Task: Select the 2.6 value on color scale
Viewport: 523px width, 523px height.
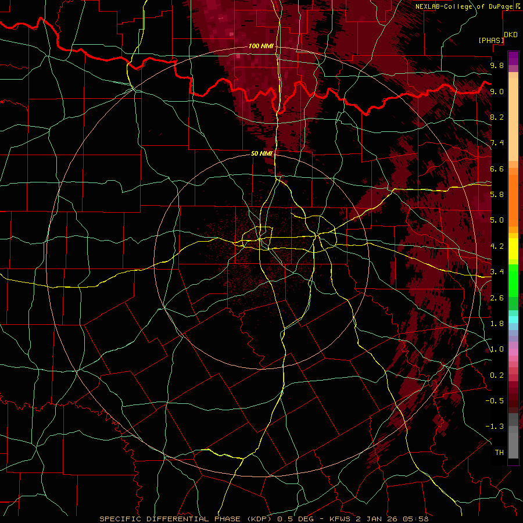Action: click(x=497, y=298)
